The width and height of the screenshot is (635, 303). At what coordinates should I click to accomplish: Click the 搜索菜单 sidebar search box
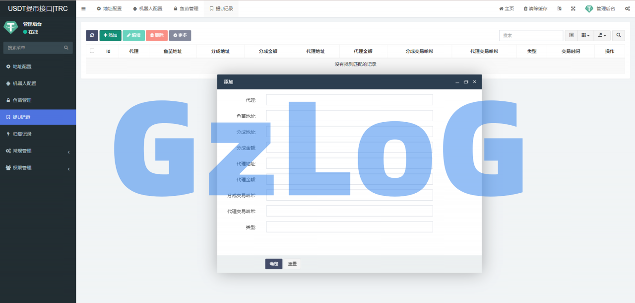point(34,48)
